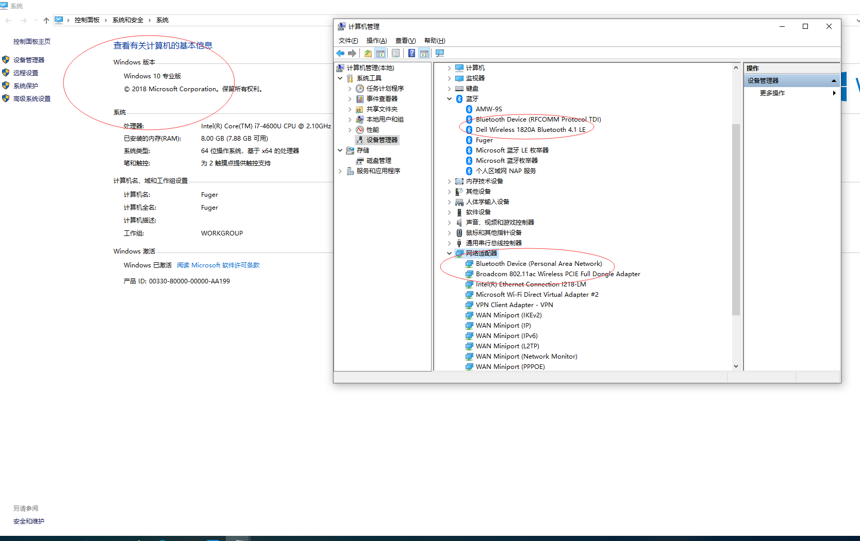The width and height of the screenshot is (860, 541).
Task: Open the 操作 menu in Computer Management
Action: click(x=377, y=40)
